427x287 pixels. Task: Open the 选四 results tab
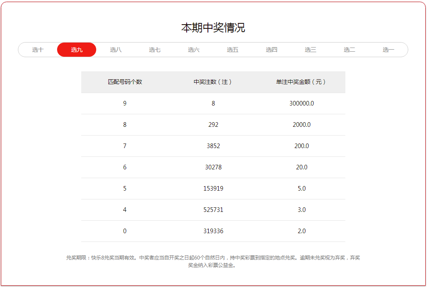point(272,50)
